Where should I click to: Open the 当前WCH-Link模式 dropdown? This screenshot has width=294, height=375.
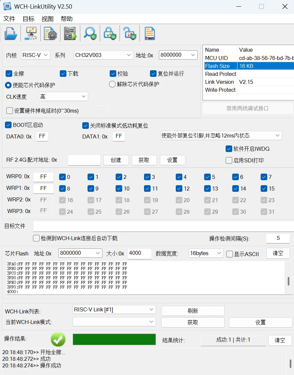(x=114, y=322)
